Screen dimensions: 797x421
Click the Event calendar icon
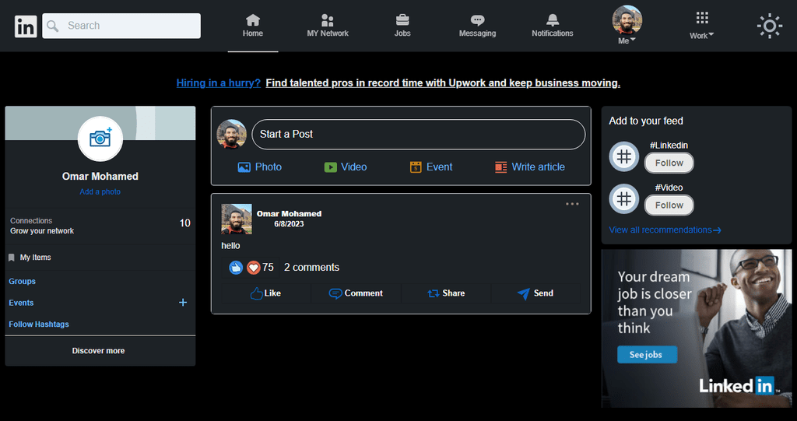(416, 167)
